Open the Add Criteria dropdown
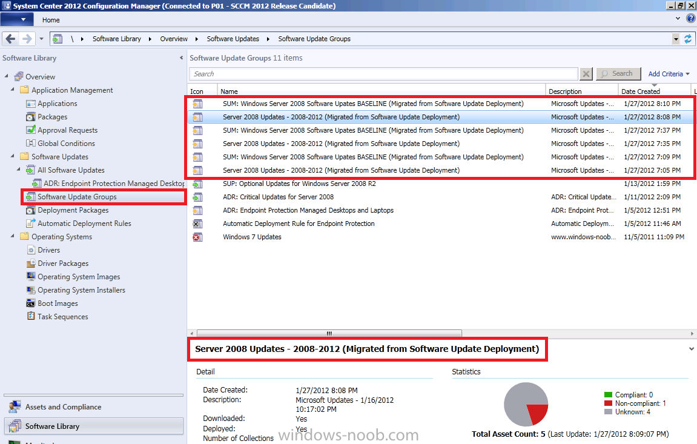Viewport: 697px width, 444px height. click(669, 74)
